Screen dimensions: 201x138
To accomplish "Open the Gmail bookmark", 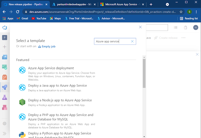I will [22, 19].
